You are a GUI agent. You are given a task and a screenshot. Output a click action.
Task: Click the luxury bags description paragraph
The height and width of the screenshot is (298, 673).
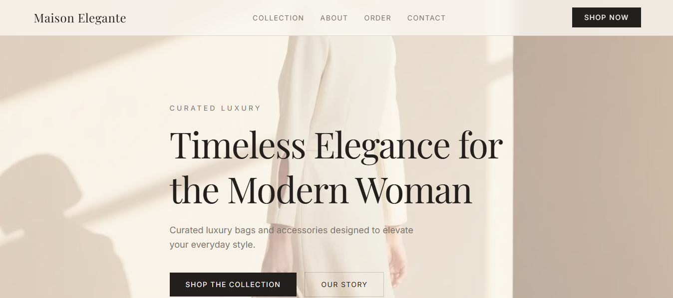(x=291, y=237)
